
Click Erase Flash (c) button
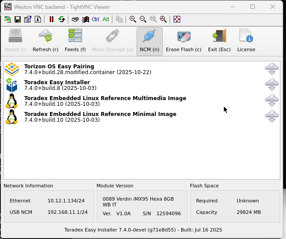tap(183, 41)
